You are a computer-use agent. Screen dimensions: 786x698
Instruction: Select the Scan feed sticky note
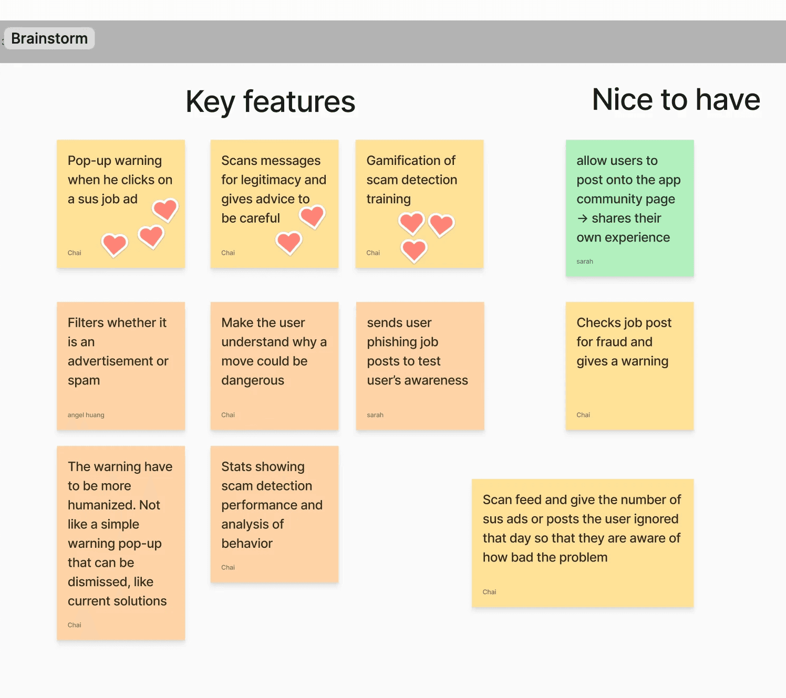point(582,543)
